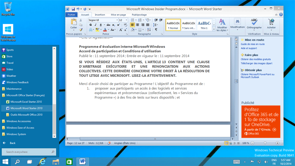The image size is (295, 166).
Task: Click Back in the Start menu
Action: click(x=13, y=143)
